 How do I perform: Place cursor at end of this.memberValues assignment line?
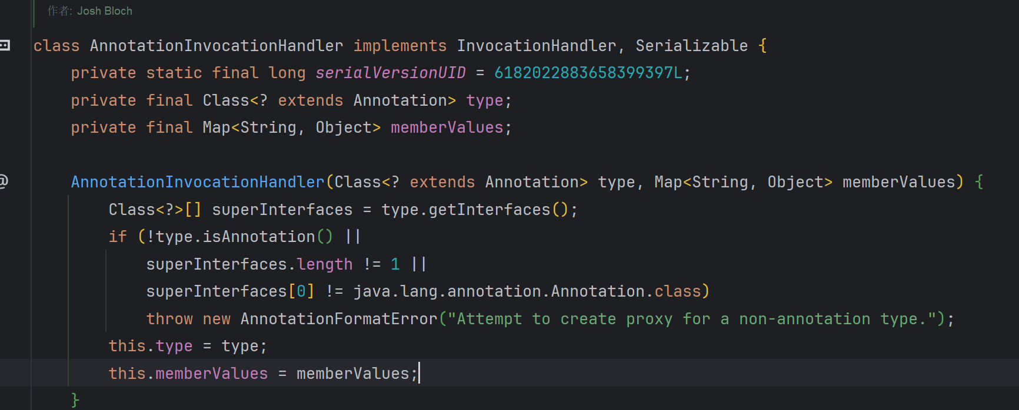tap(418, 374)
